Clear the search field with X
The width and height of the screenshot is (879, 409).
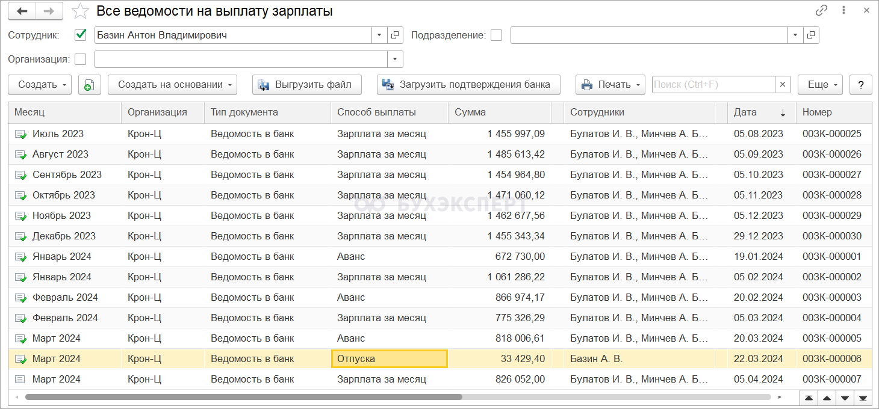click(x=783, y=85)
